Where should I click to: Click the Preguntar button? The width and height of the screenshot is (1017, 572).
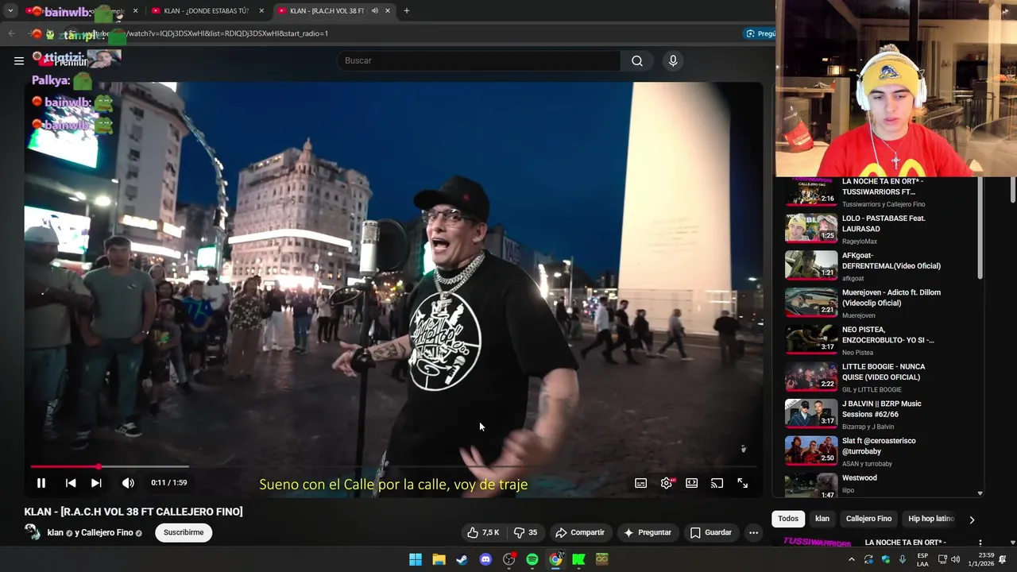(x=648, y=532)
